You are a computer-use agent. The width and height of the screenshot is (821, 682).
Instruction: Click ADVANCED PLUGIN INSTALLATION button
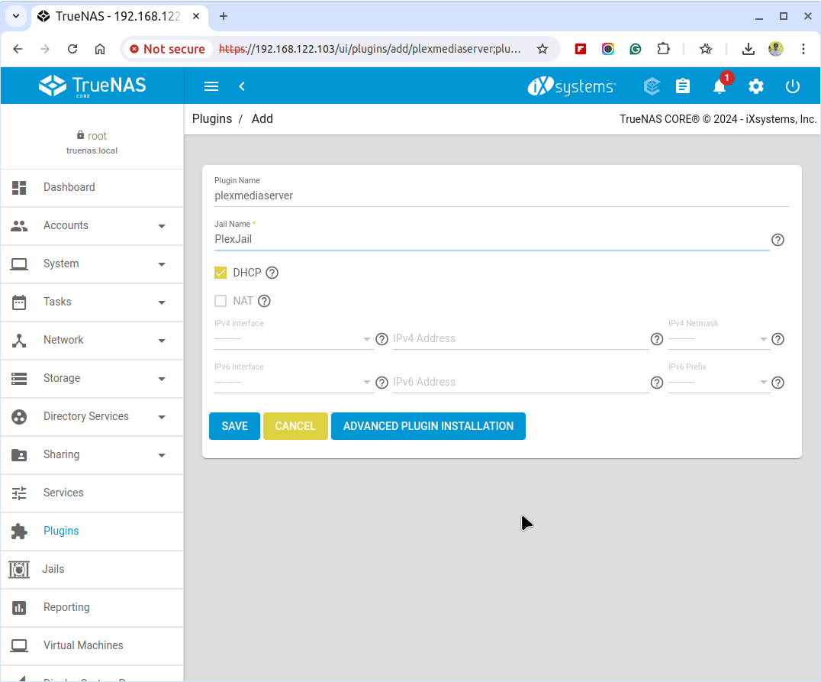click(x=428, y=426)
